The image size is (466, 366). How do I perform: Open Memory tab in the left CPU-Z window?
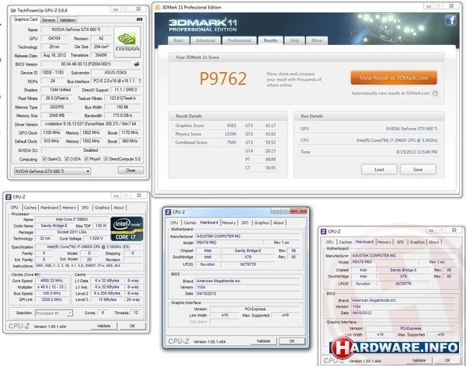pos(69,208)
